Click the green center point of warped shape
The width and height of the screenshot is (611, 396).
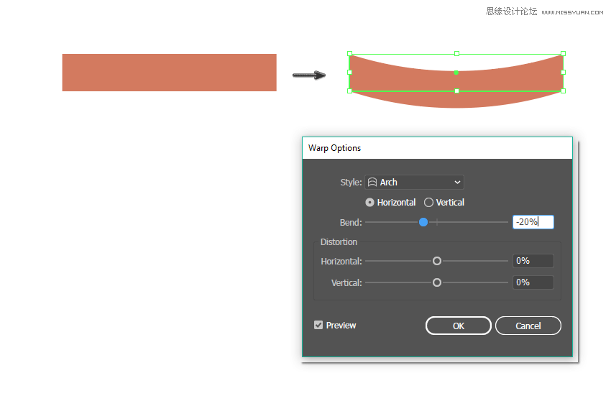456,73
